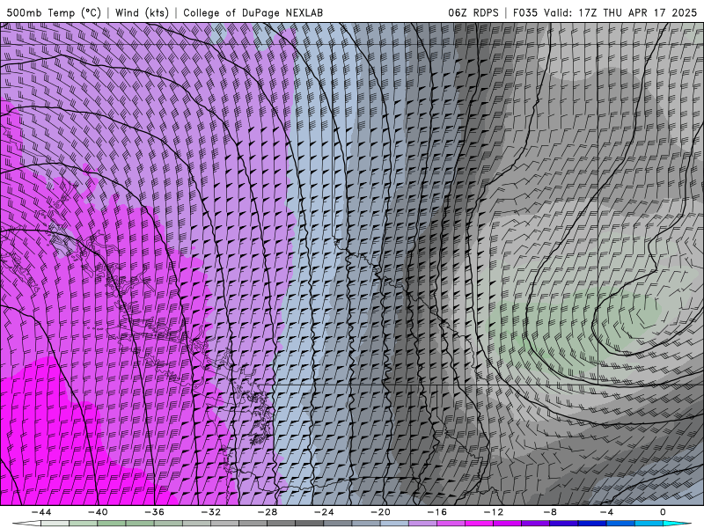This screenshot has width=704, height=528.
Task: Click the white arrow tip starting the colorbar
Action: (26, 524)
